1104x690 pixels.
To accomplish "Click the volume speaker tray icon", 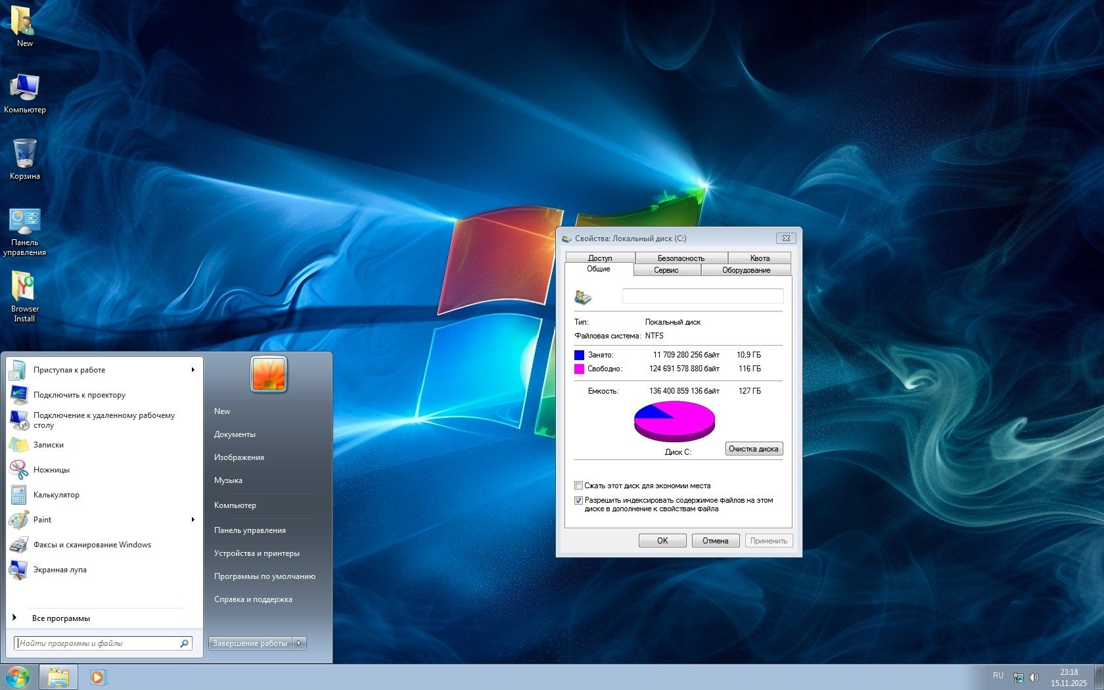I will (x=1034, y=677).
